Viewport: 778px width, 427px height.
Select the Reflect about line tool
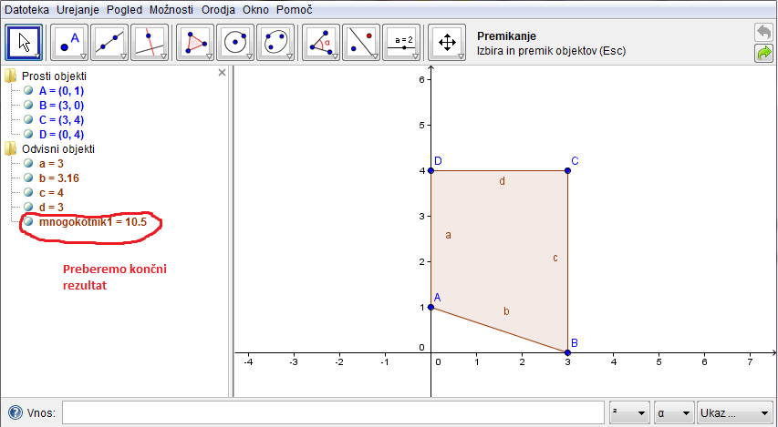361,43
